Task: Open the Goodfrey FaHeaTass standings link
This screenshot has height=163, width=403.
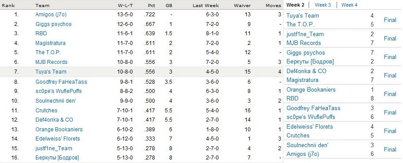Action: [x=61, y=82]
